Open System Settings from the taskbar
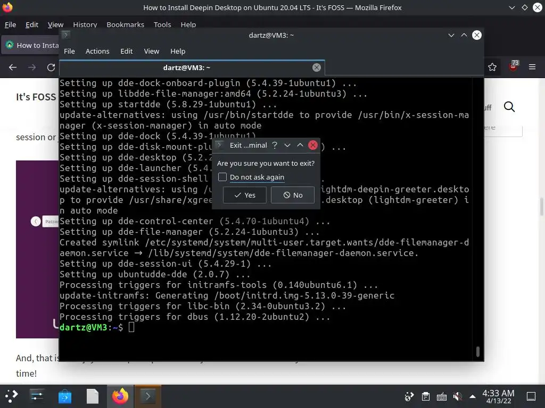 [x=37, y=396]
